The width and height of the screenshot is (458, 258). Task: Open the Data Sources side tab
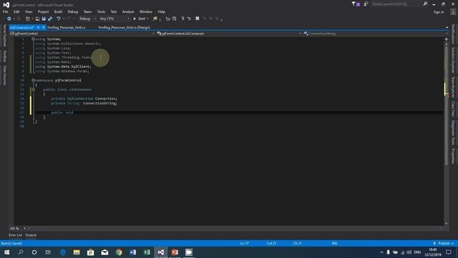coord(5,75)
